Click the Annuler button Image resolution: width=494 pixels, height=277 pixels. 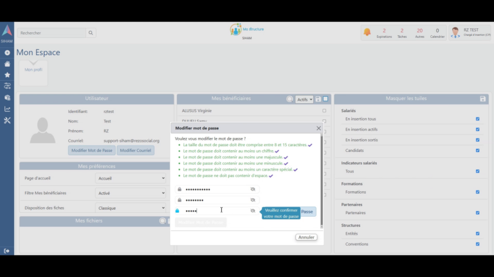(x=306, y=237)
